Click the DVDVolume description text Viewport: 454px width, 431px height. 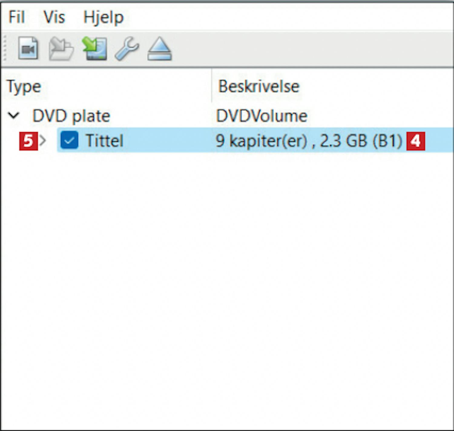(262, 116)
